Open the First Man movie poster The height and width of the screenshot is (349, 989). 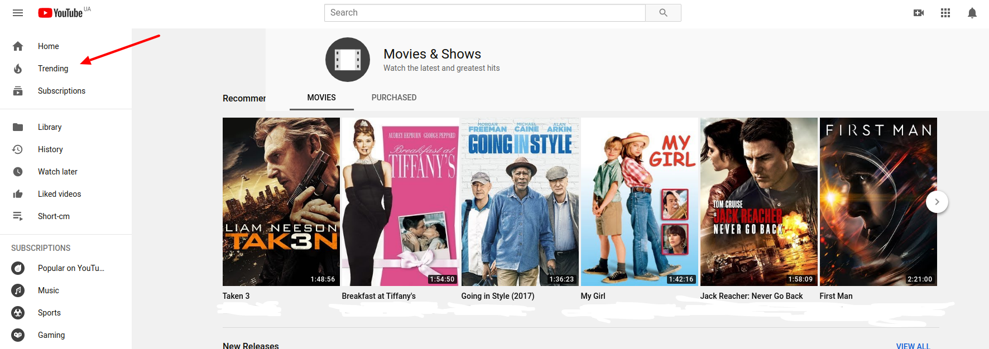point(878,202)
